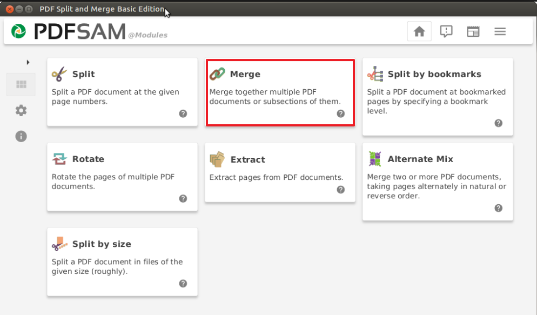Image resolution: width=537 pixels, height=315 pixels.
Task: Open the Split by bookmarks module
Action: pos(438,97)
